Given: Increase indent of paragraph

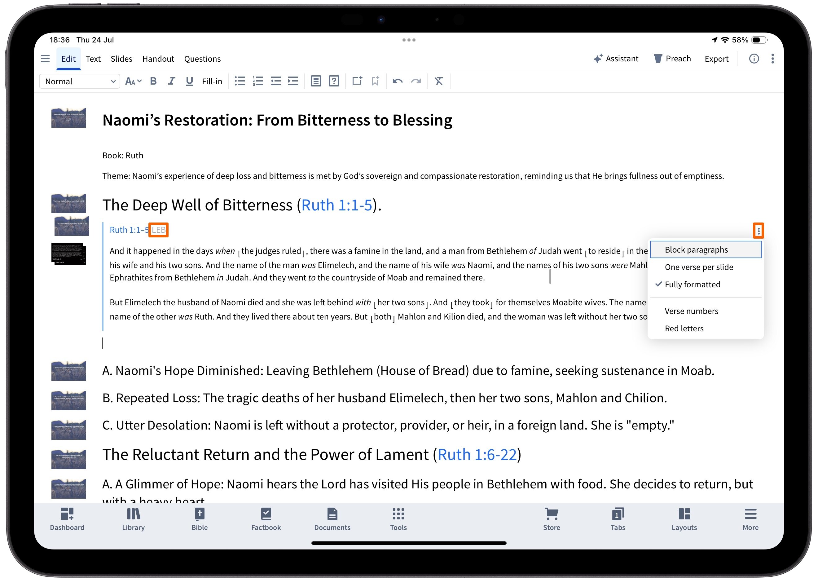Looking at the screenshot, I should 293,82.
